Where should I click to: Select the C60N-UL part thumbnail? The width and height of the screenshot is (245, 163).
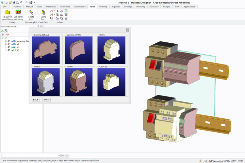[111, 82]
